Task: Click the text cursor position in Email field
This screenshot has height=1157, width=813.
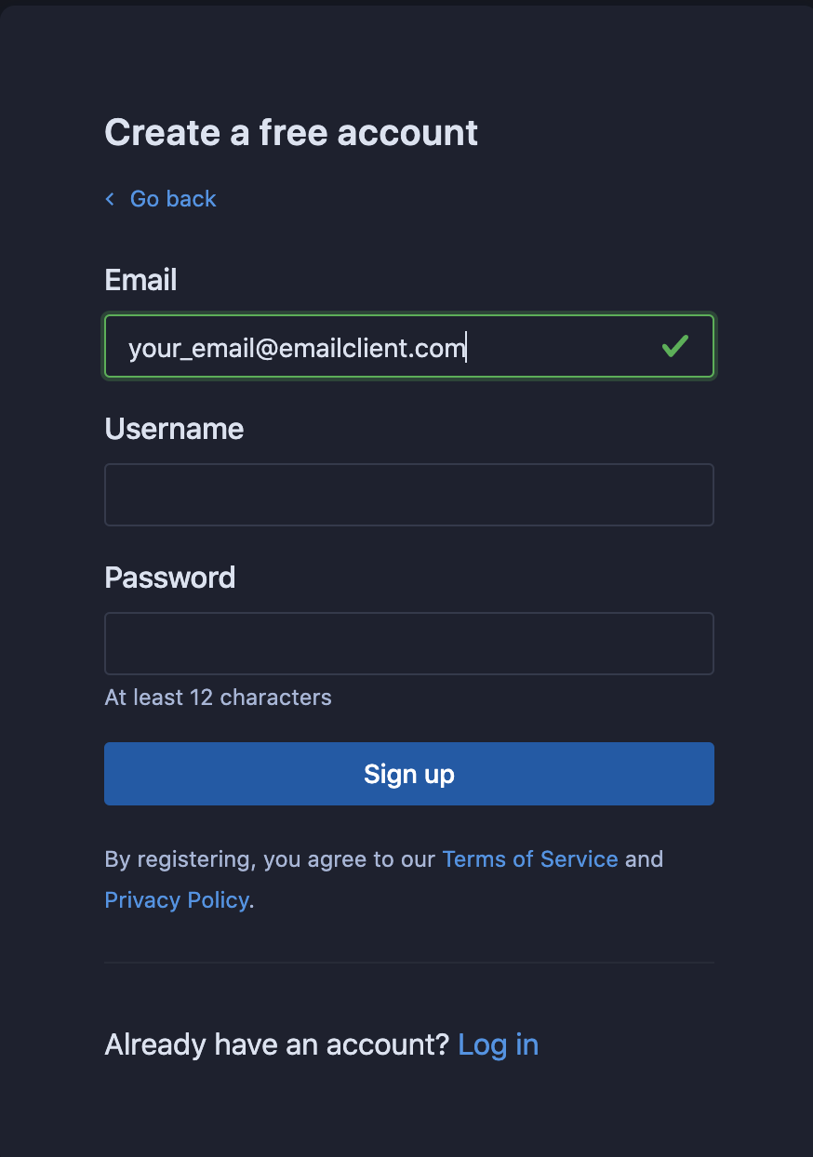Action: coord(466,346)
